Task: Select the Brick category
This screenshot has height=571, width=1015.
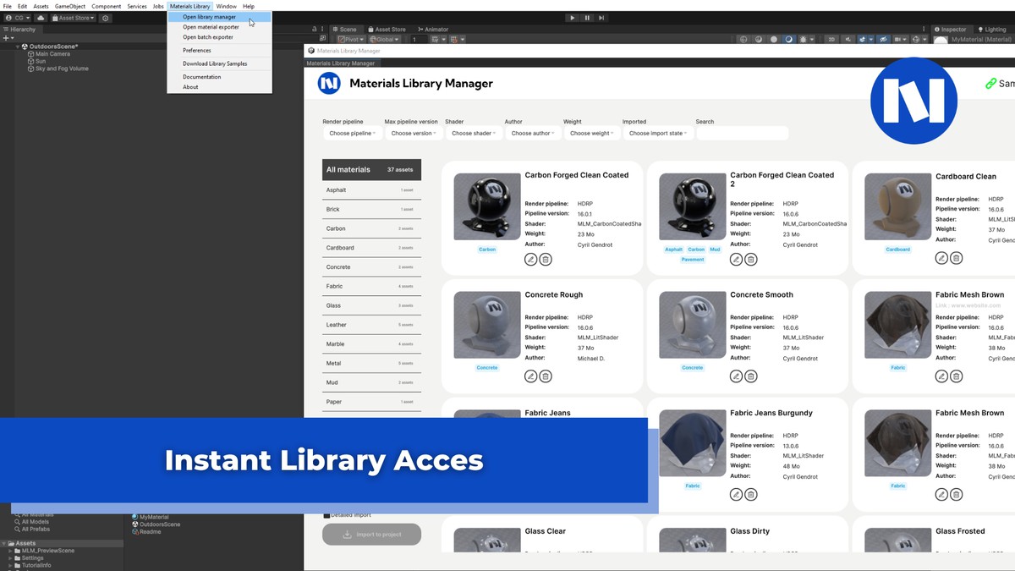Action: pyautogui.click(x=371, y=209)
